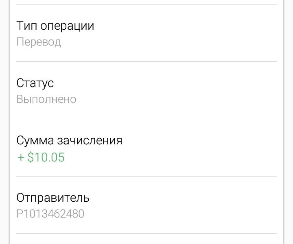Click the divider line below "Выполнено"
This screenshot has height=244, width=293.
(146, 119)
